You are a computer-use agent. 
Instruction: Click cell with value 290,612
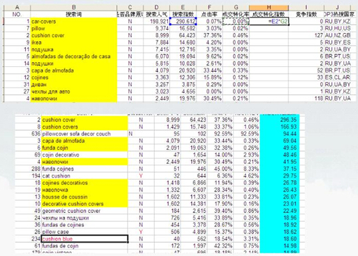tap(183, 21)
